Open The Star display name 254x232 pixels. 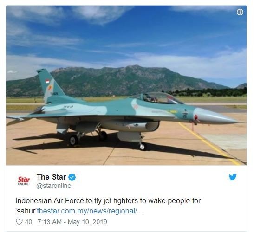click(51, 177)
